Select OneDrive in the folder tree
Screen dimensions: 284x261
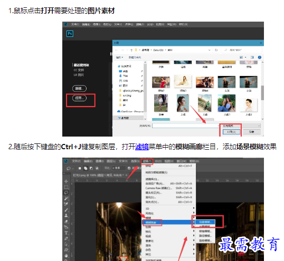click(x=130, y=111)
